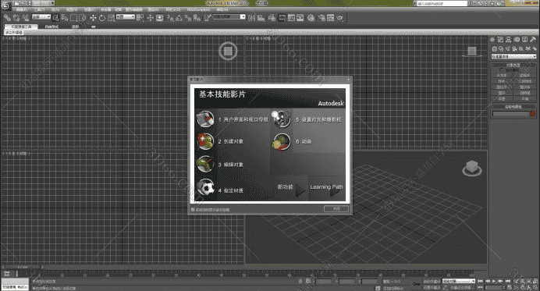Toggle Window/Crossing selection mode
This screenshot has width=540, height=291.
[x=82, y=18]
